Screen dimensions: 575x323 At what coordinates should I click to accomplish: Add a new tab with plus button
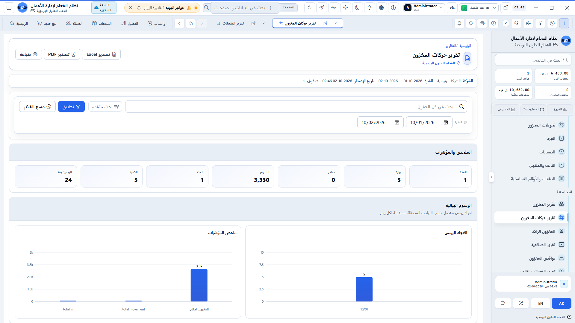tap(564, 23)
